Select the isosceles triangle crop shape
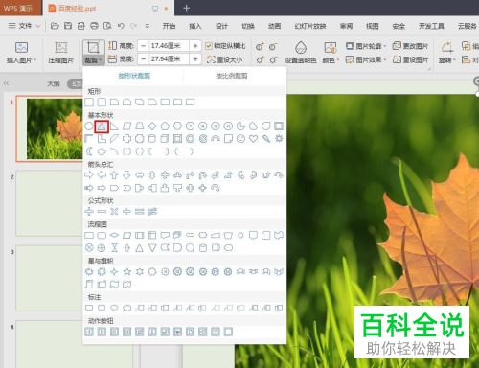The image size is (479, 368). tap(102, 126)
